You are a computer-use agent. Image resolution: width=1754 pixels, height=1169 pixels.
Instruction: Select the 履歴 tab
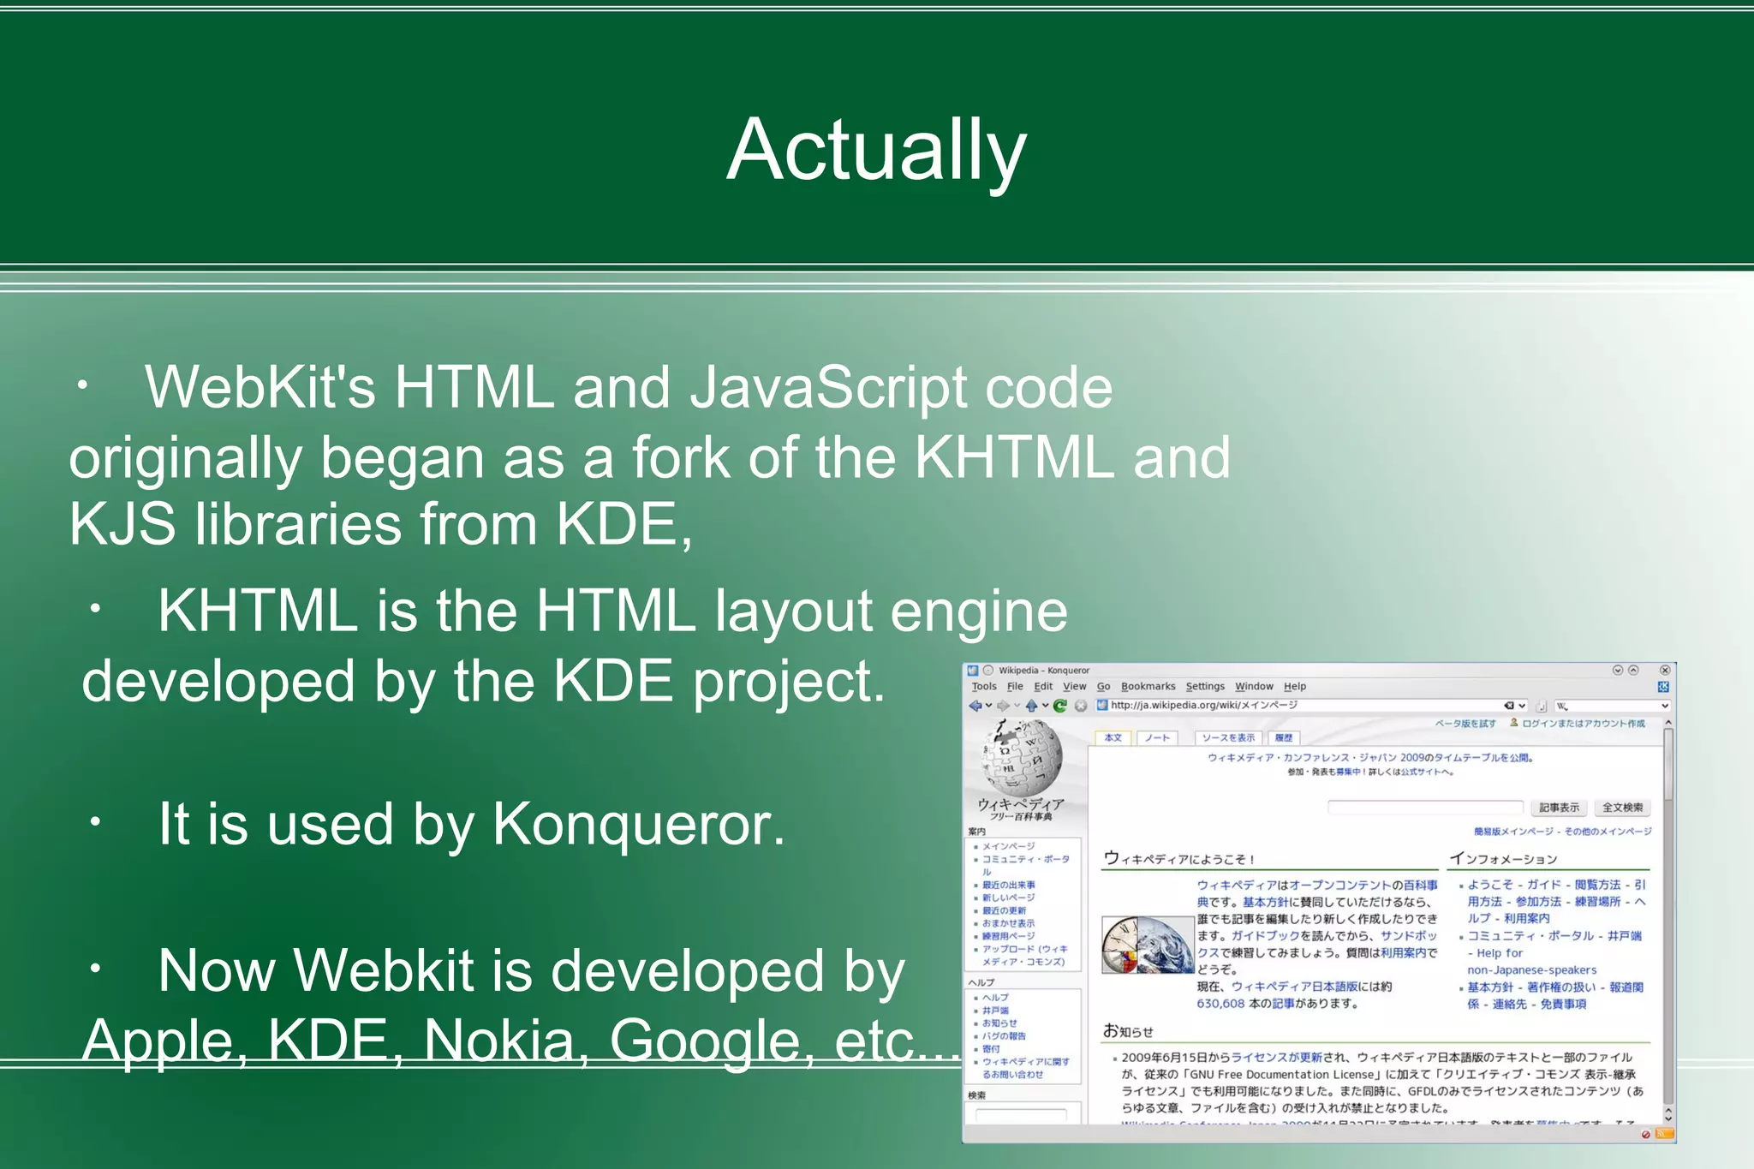pyautogui.click(x=1283, y=737)
